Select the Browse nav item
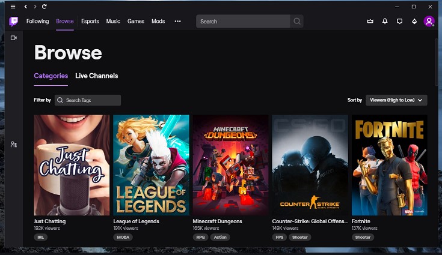Screen dimensions: 442x255 [x=65, y=22]
